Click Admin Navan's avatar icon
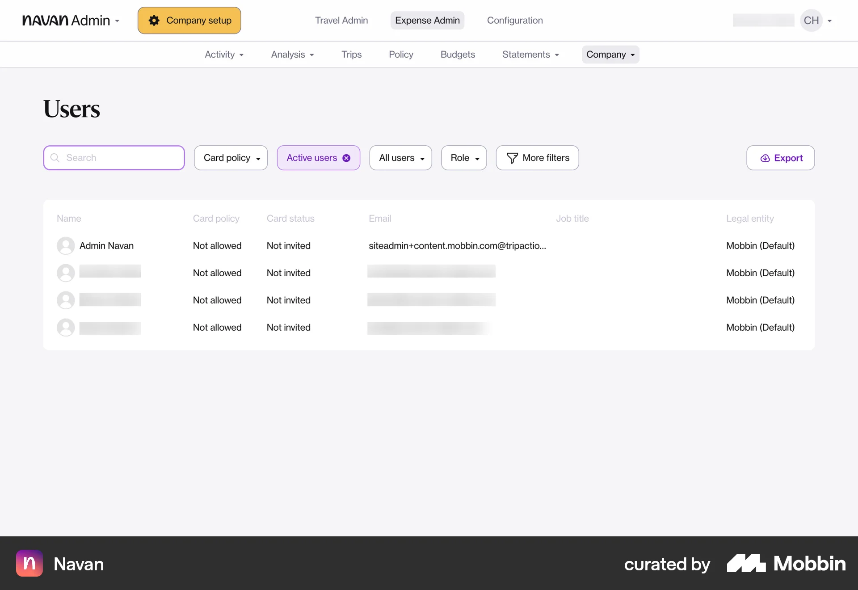Screen dimensions: 858x590 [66, 245]
